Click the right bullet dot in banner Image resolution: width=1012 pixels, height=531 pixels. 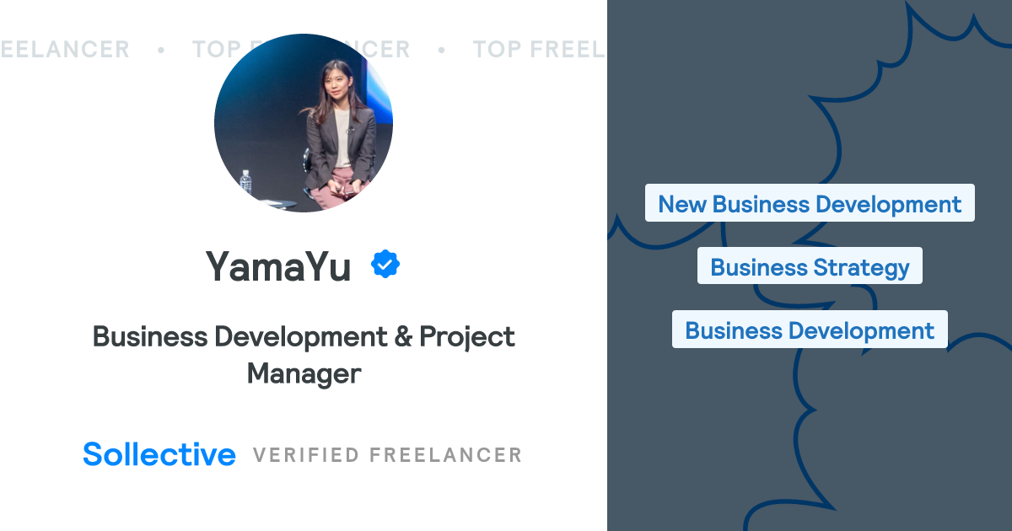[441, 50]
